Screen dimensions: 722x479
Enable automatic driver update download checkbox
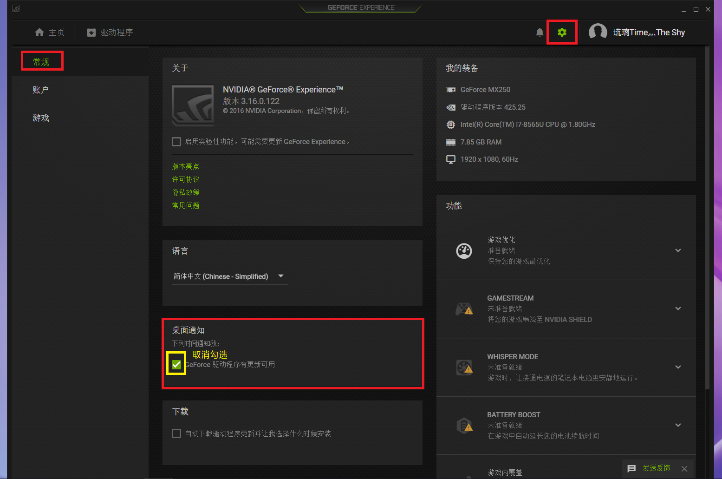(176, 433)
